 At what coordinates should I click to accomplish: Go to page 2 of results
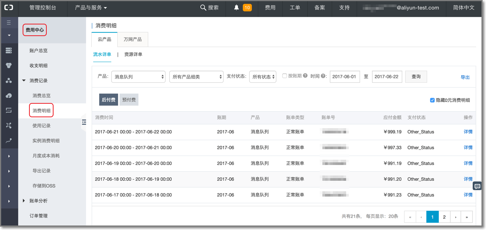pyautogui.click(x=444, y=217)
